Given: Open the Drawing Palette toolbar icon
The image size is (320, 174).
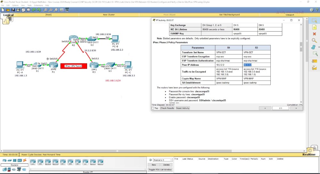Looking at the screenshot, I should 62,10.
